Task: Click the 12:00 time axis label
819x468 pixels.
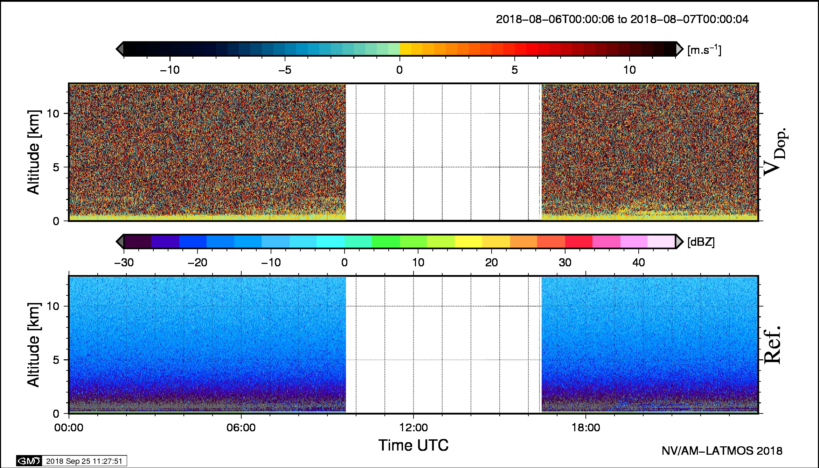Action: click(x=414, y=427)
